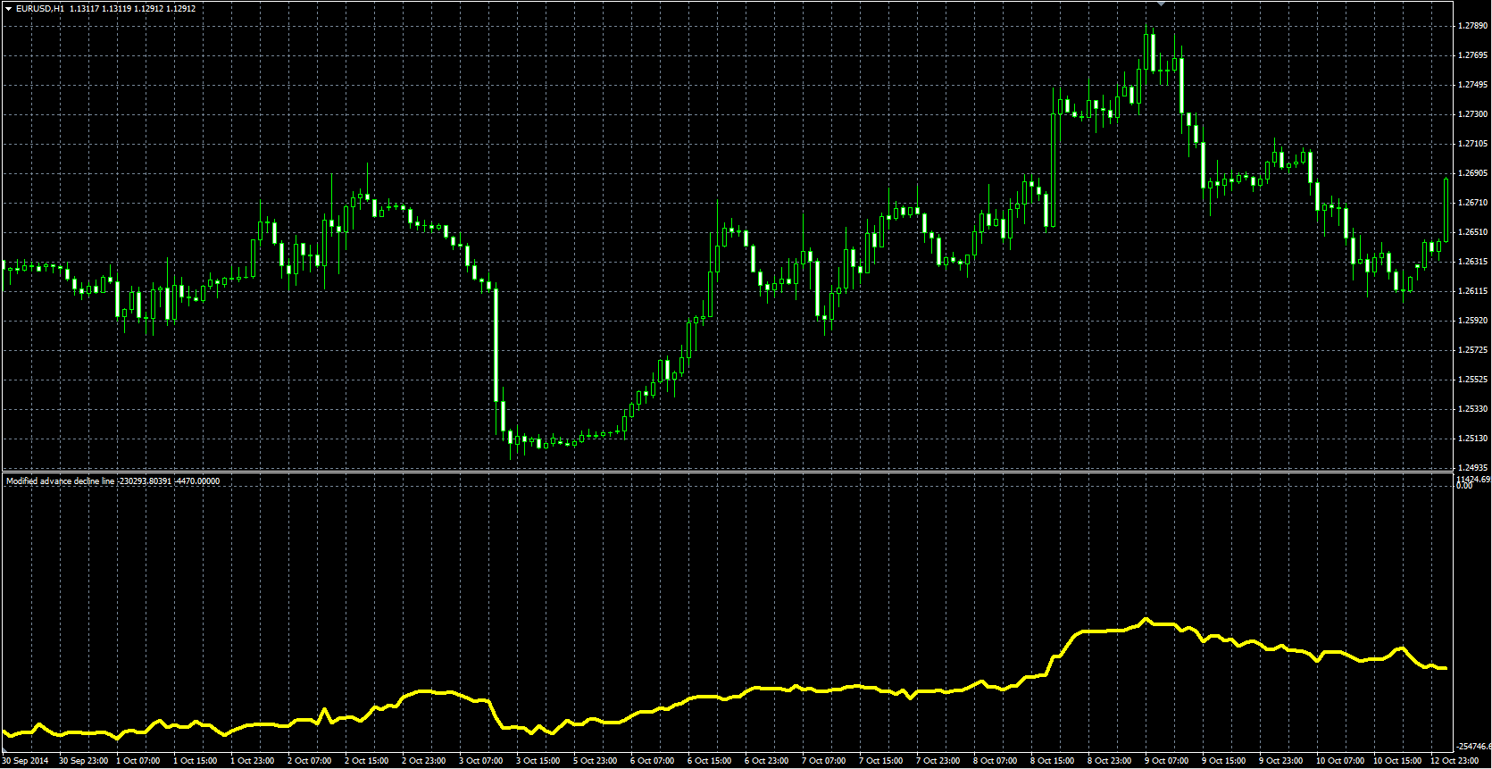
Task: Click the gray chart shift triangle marker
Action: coord(1161,4)
